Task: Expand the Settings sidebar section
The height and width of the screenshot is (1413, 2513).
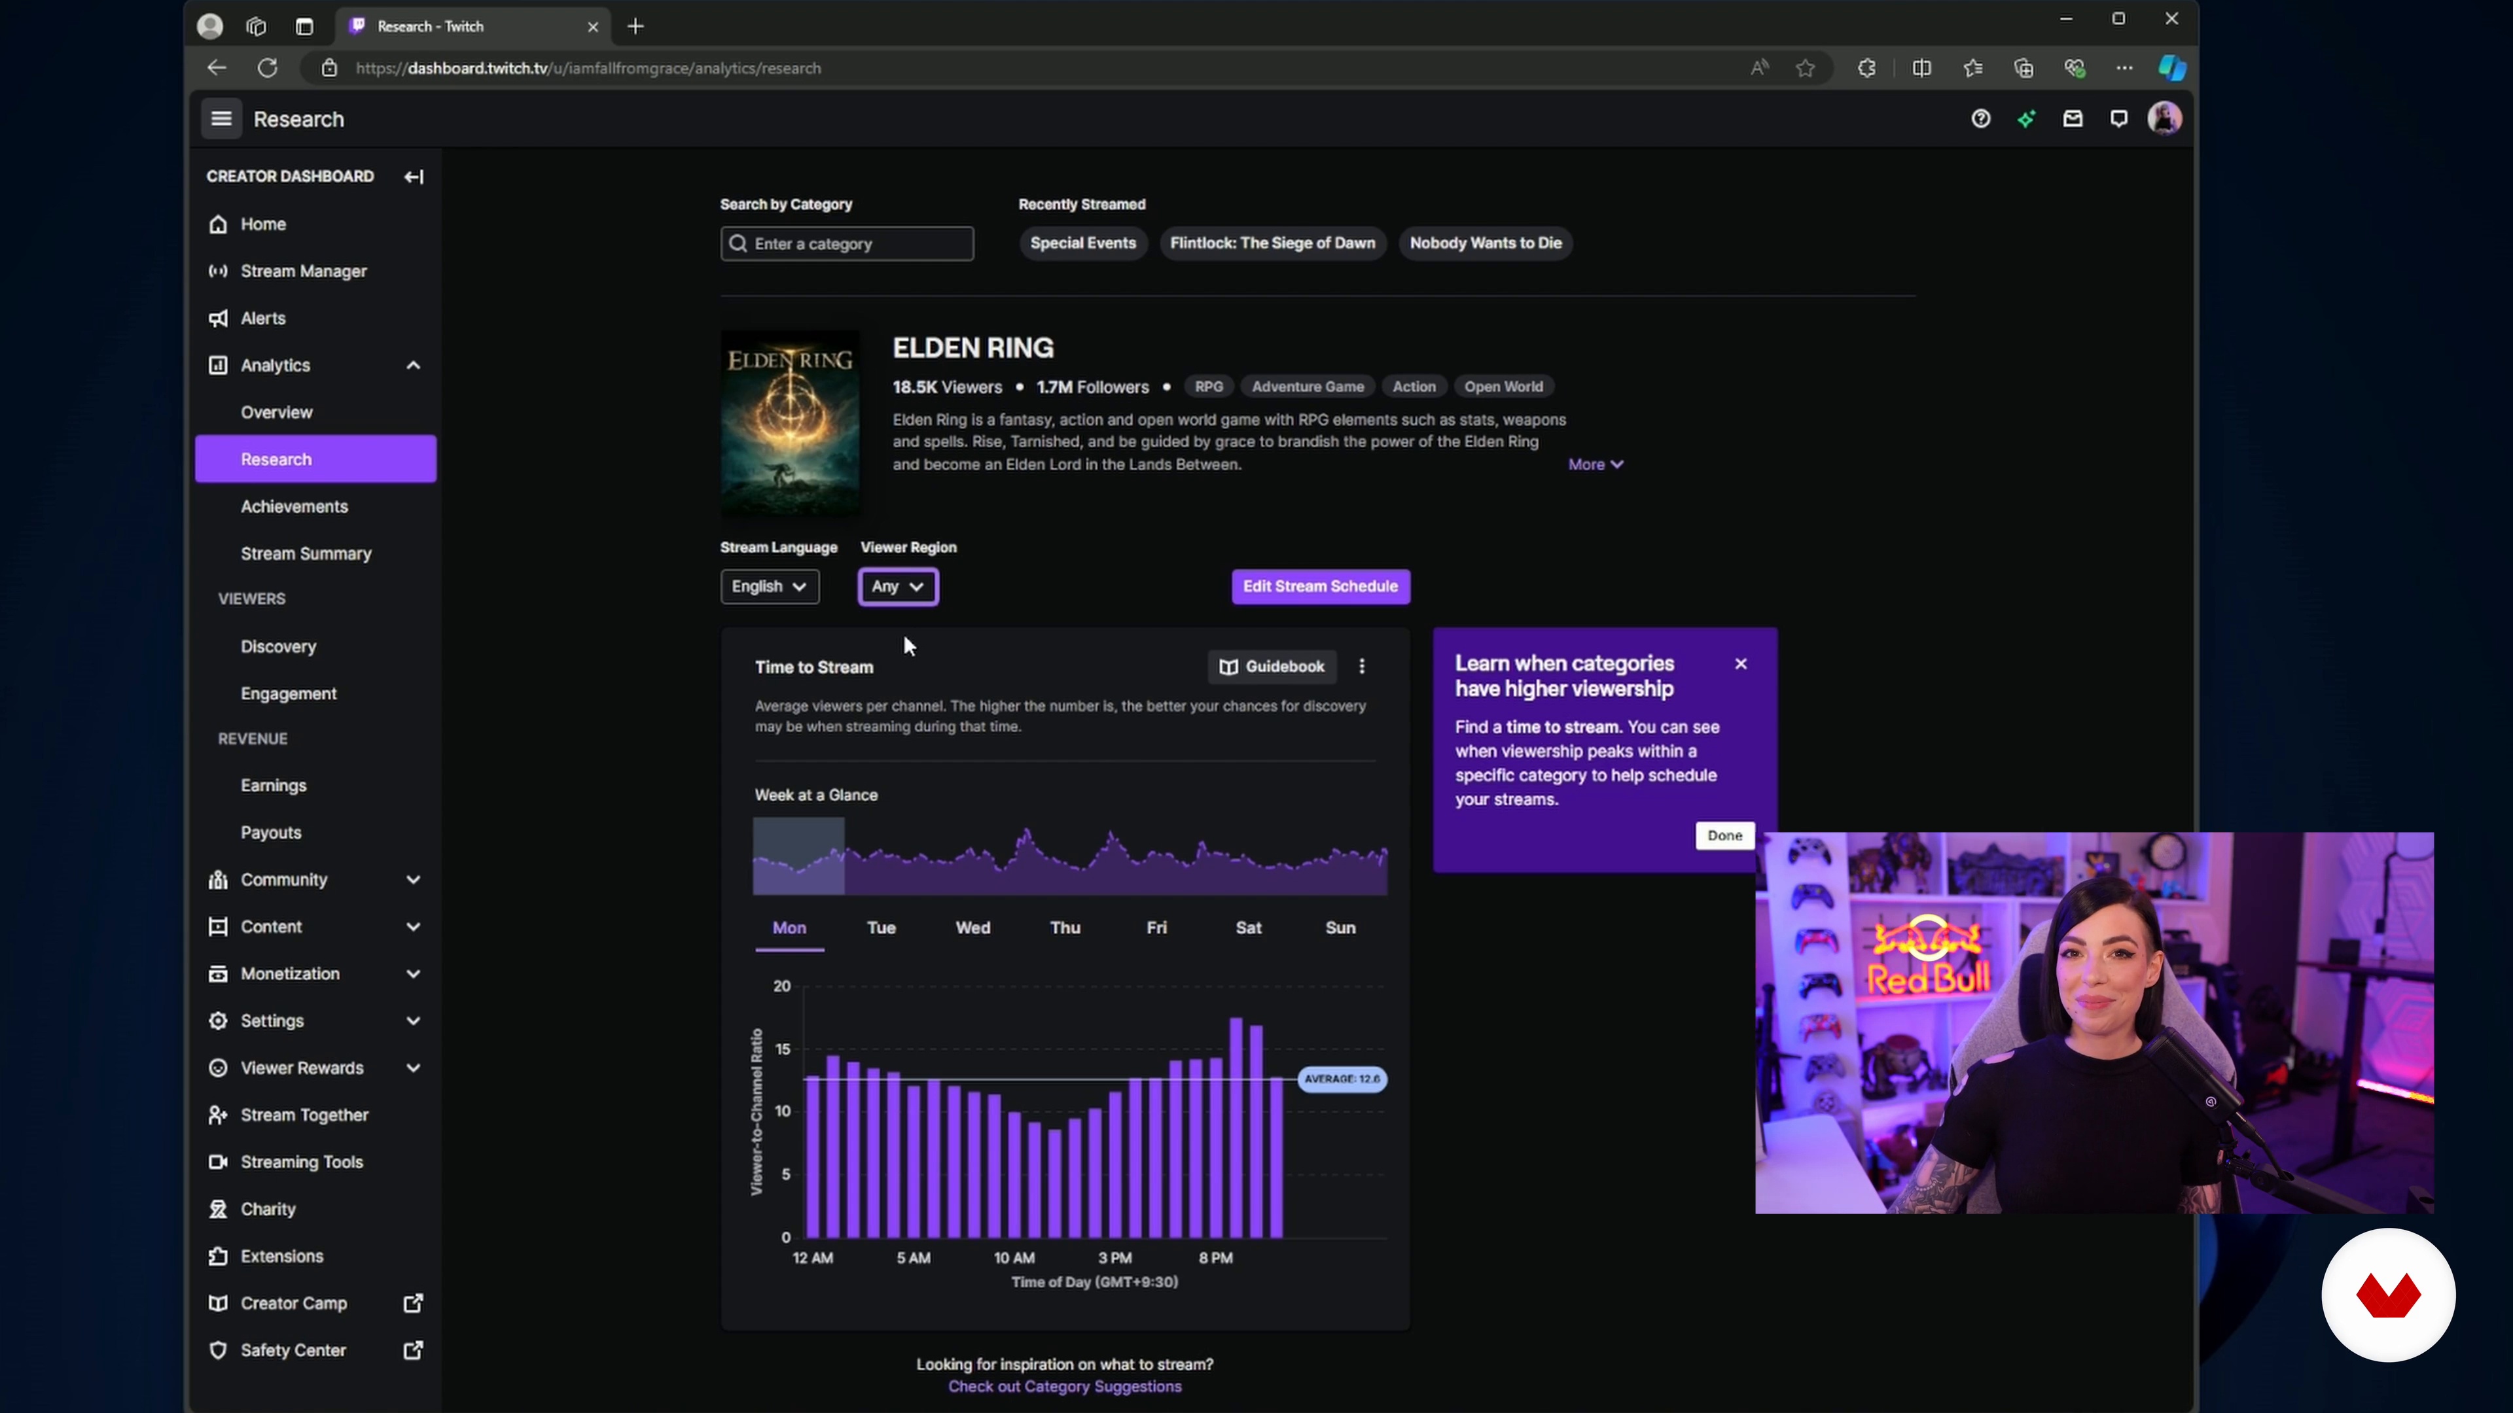Action: (x=414, y=1021)
